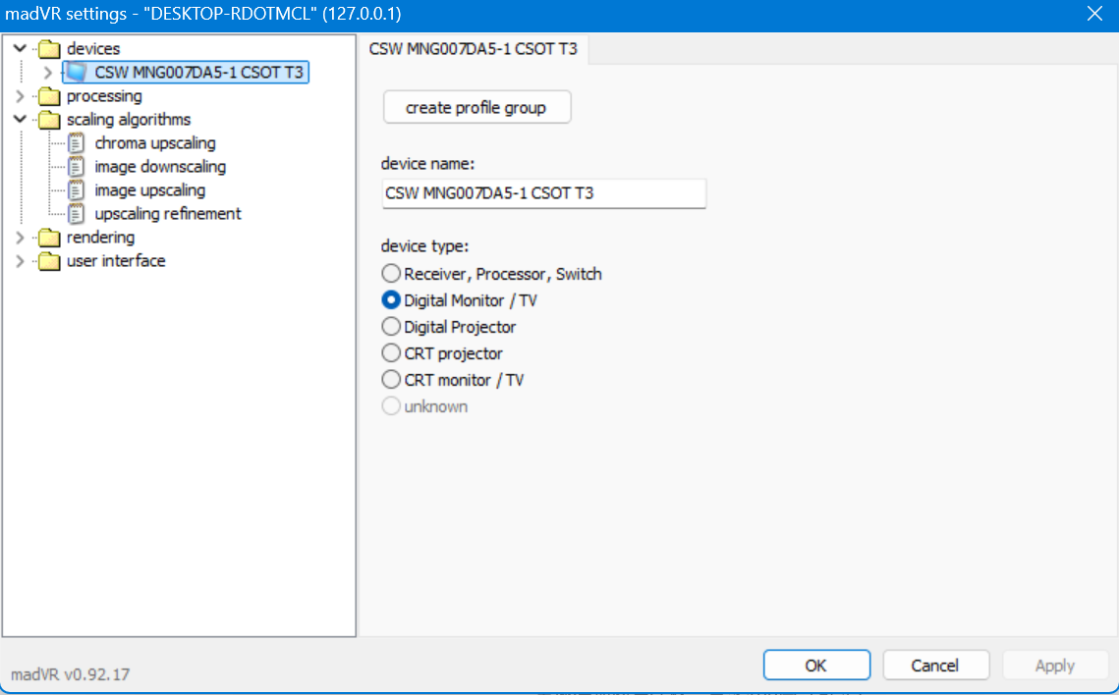Screen dimensions: 1119x695
Task: Click the user interface folder icon
Action: pos(49,261)
